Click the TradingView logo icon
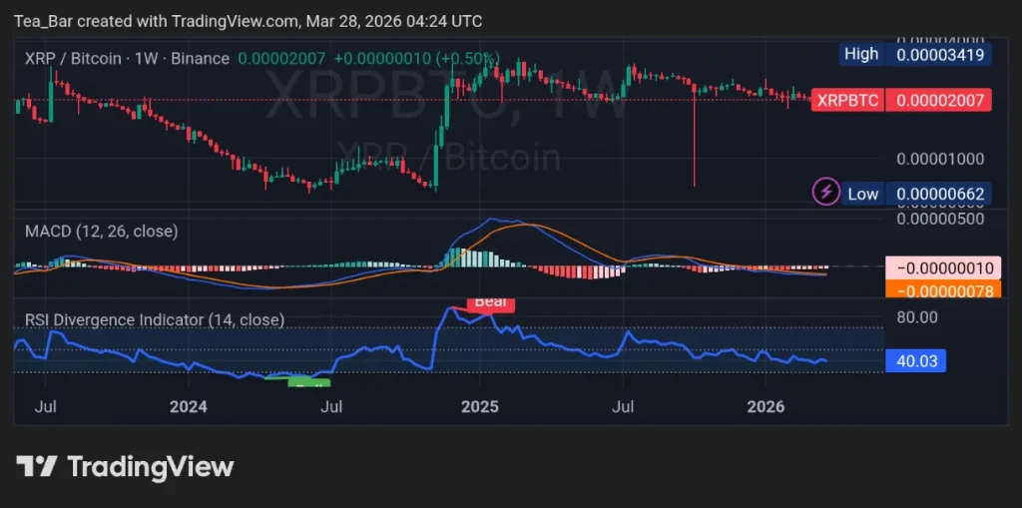 tap(37, 467)
